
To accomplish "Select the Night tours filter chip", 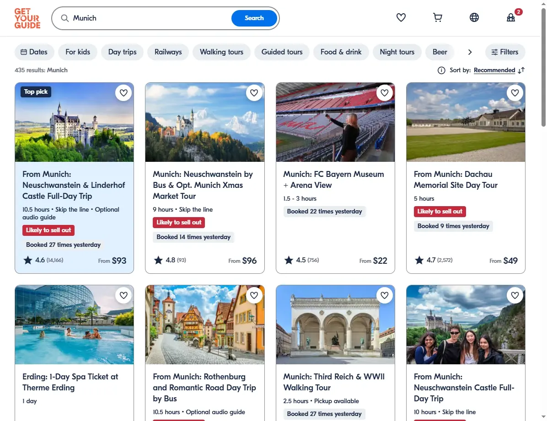I will [397, 52].
